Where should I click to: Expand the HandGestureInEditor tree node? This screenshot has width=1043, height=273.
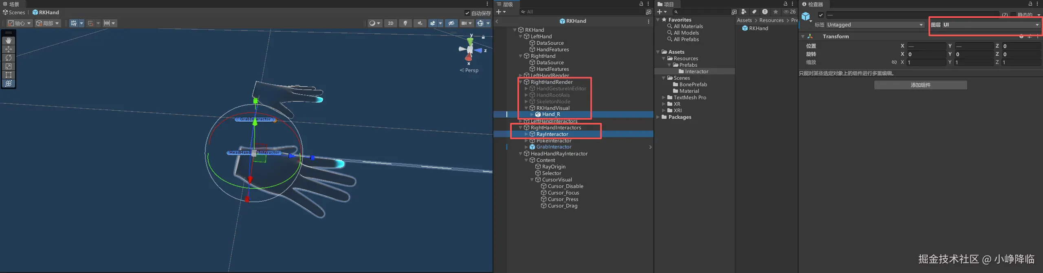point(526,89)
